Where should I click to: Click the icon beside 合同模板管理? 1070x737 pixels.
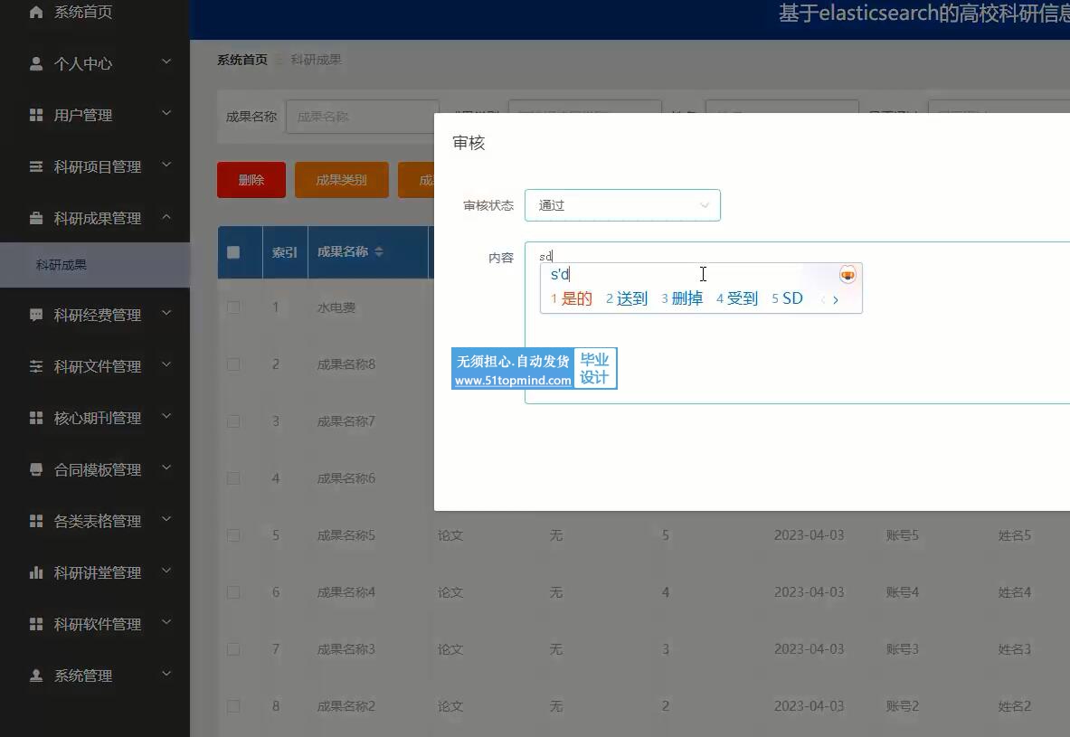(36, 469)
